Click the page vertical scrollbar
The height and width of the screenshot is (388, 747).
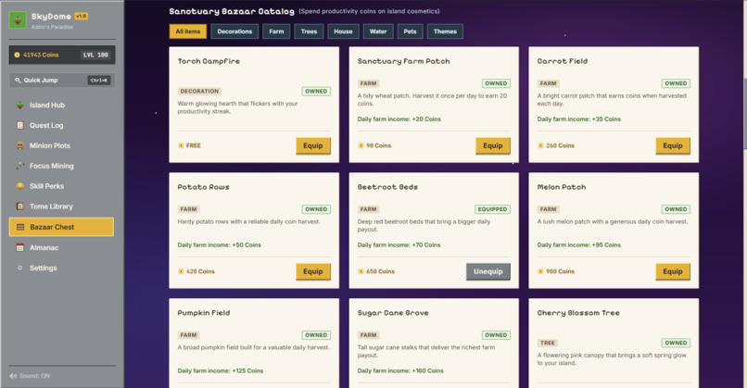[744, 194]
